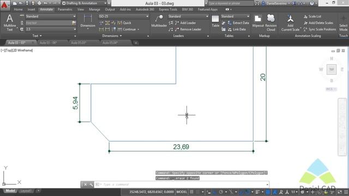Click the 5,94 dimension text in drawing
349x196 pixels.
[x=75, y=103]
